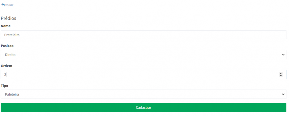
Task: Click the Posicao dropdown chevron arrow
Action: [x=283, y=55]
